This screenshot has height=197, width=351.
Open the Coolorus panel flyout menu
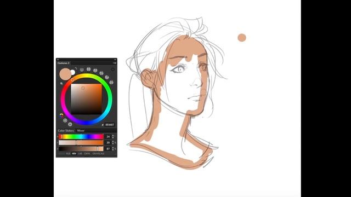pyautogui.click(x=115, y=63)
